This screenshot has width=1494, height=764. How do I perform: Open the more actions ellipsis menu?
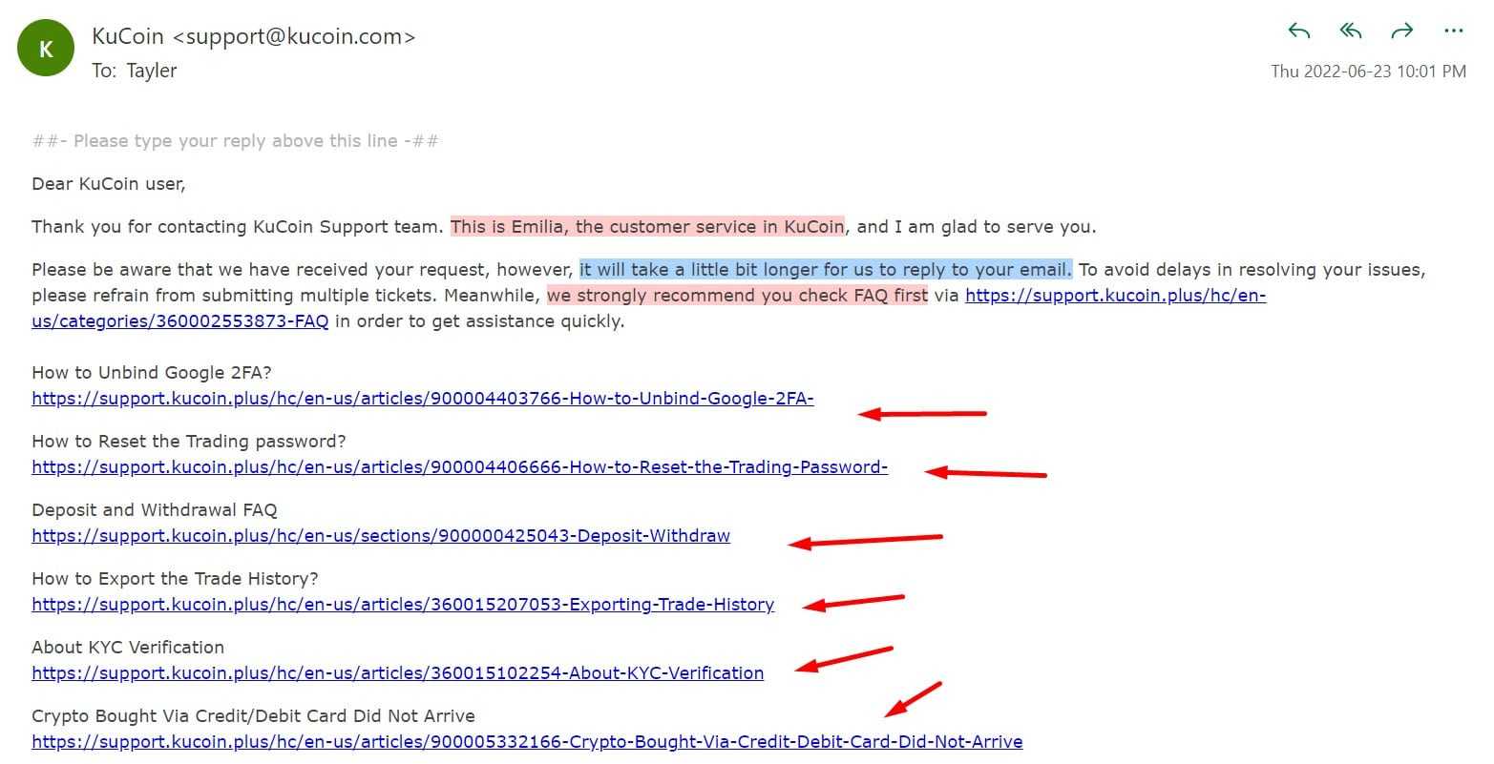tap(1454, 31)
